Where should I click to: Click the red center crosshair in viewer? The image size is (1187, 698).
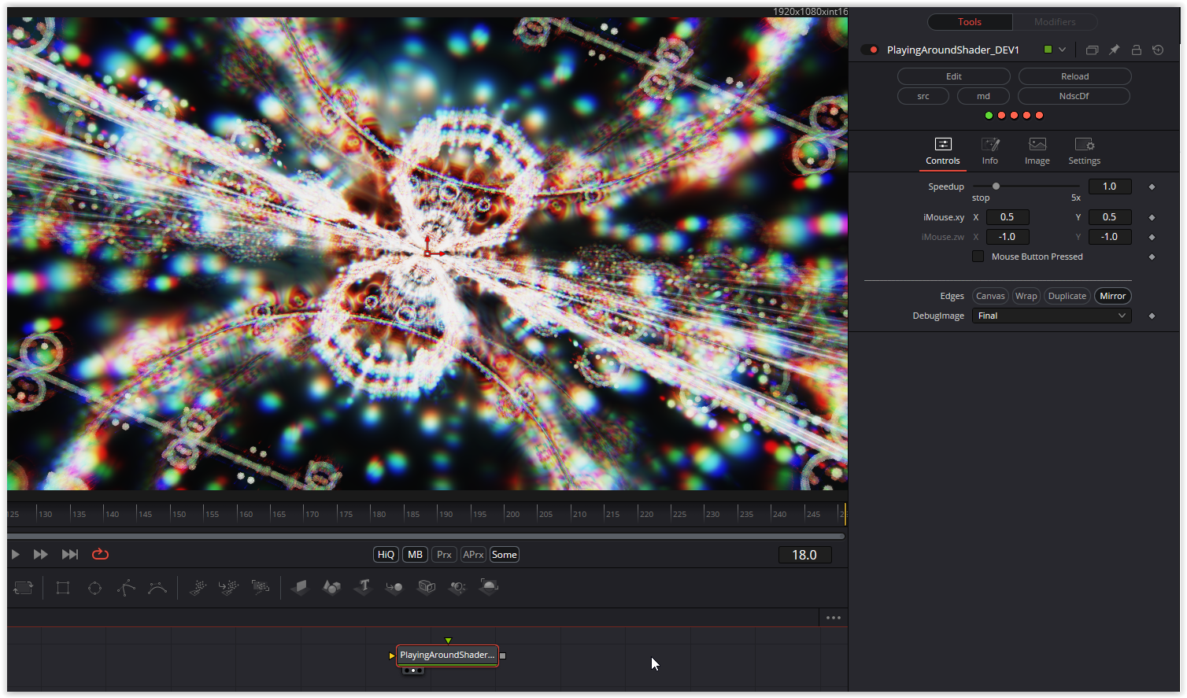click(427, 253)
